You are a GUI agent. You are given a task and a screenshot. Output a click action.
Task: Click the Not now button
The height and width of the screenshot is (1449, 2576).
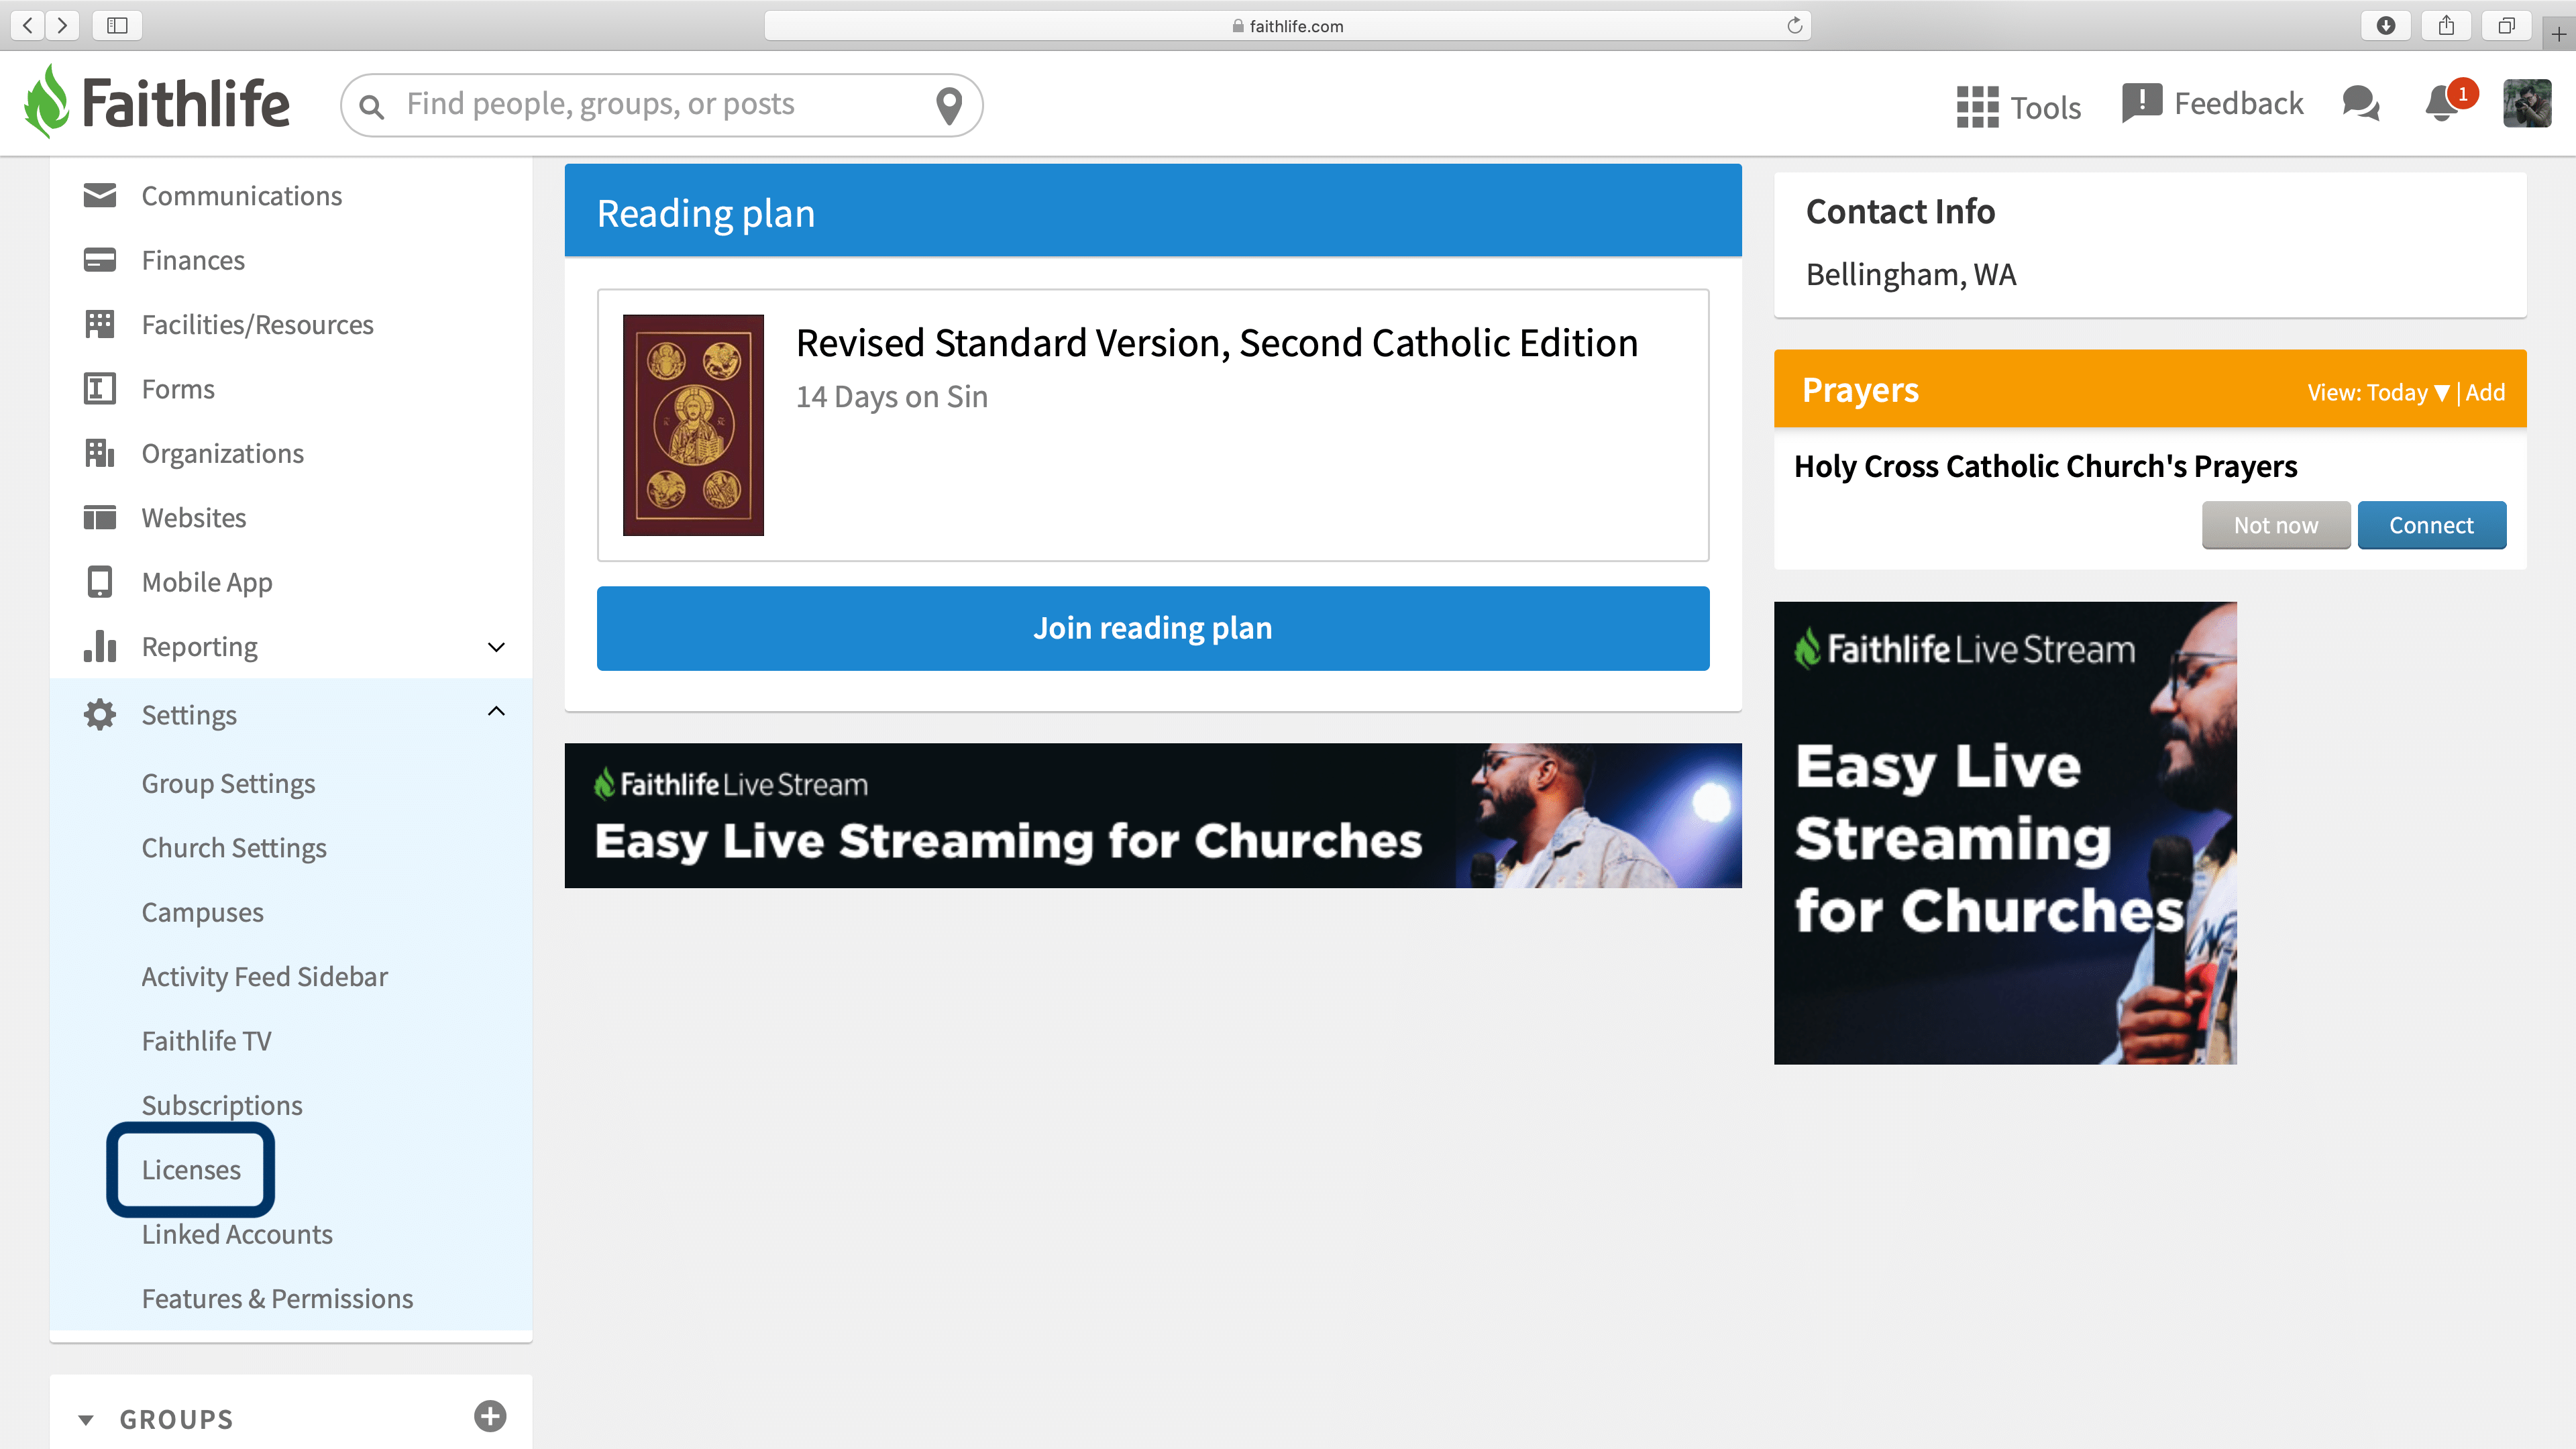(x=2275, y=525)
